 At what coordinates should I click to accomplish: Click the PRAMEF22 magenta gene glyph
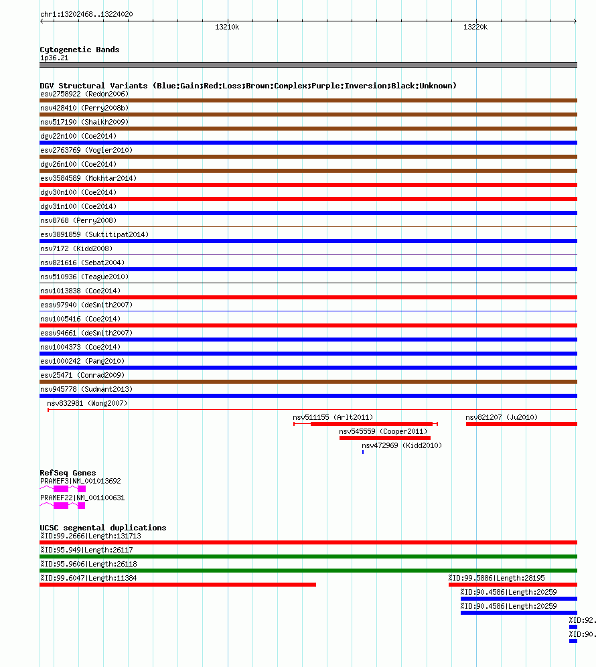[x=62, y=506]
